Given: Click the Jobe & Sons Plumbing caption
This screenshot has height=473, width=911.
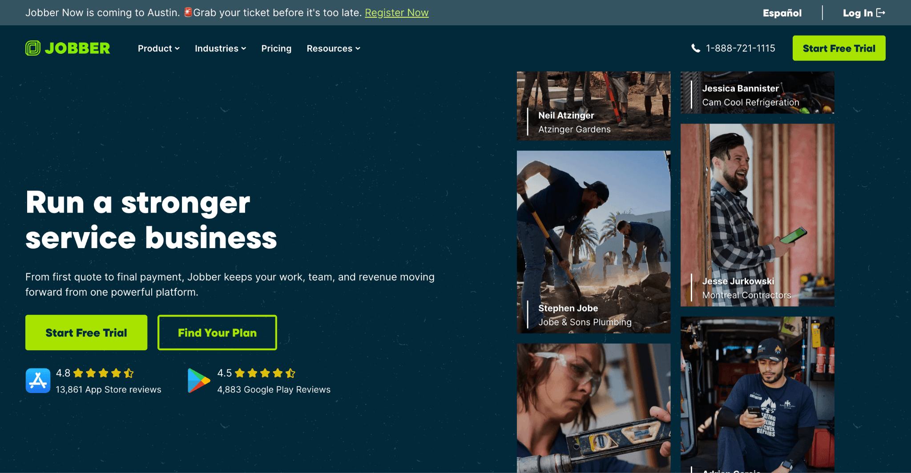Looking at the screenshot, I should click(584, 322).
